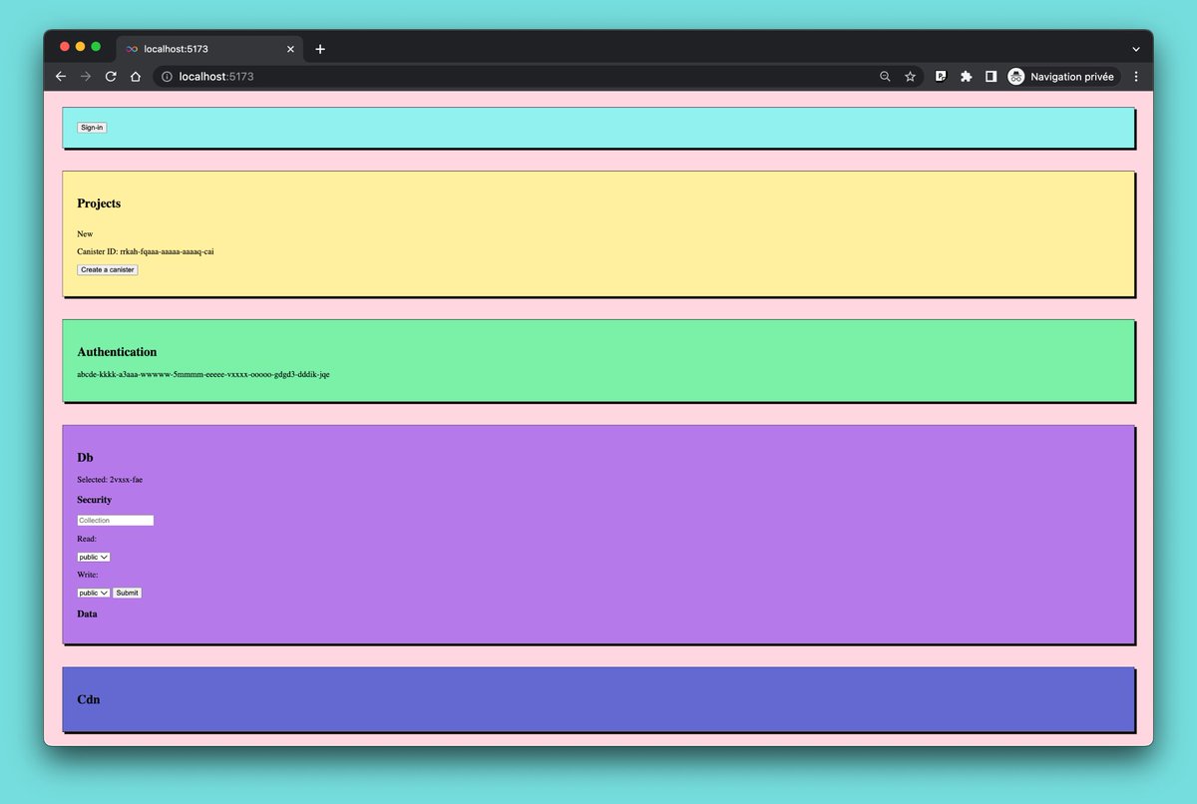Click the Data subheading
This screenshot has width=1197, height=804.
[88, 614]
